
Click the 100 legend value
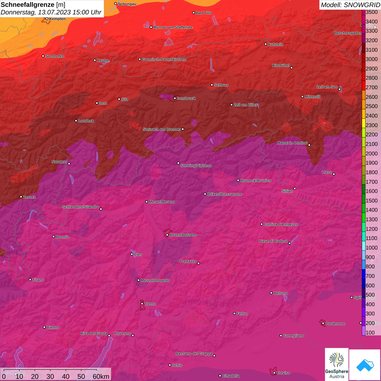pyautogui.click(x=370, y=333)
